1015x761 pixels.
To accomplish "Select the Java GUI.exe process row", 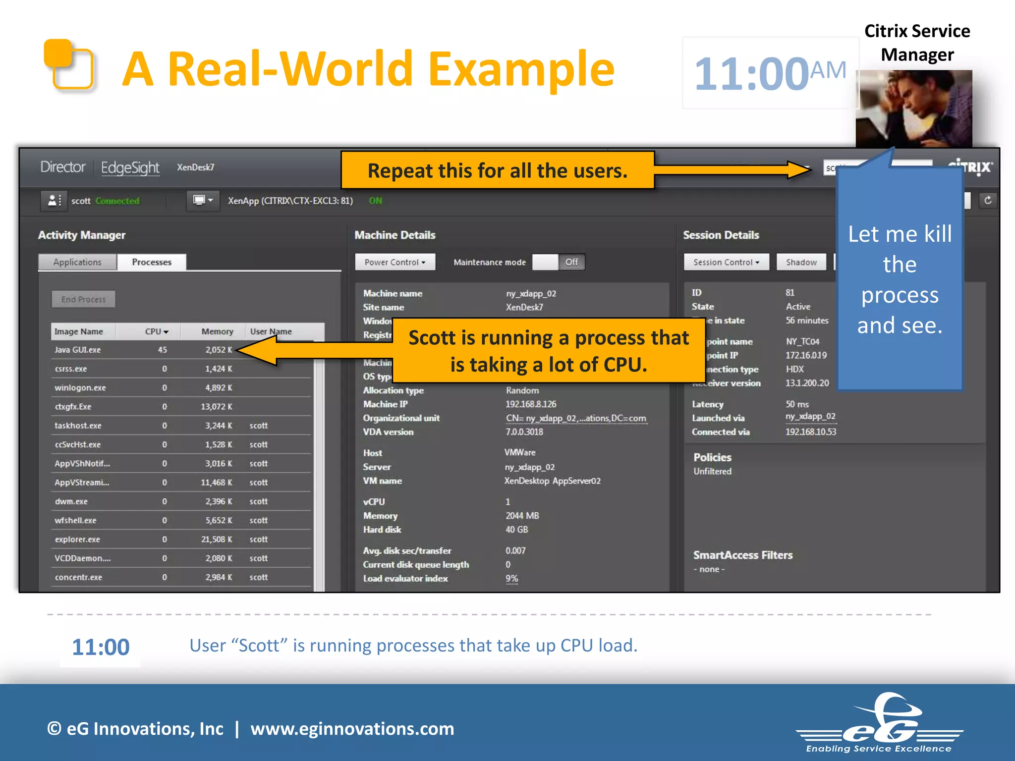I will (181, 350).
